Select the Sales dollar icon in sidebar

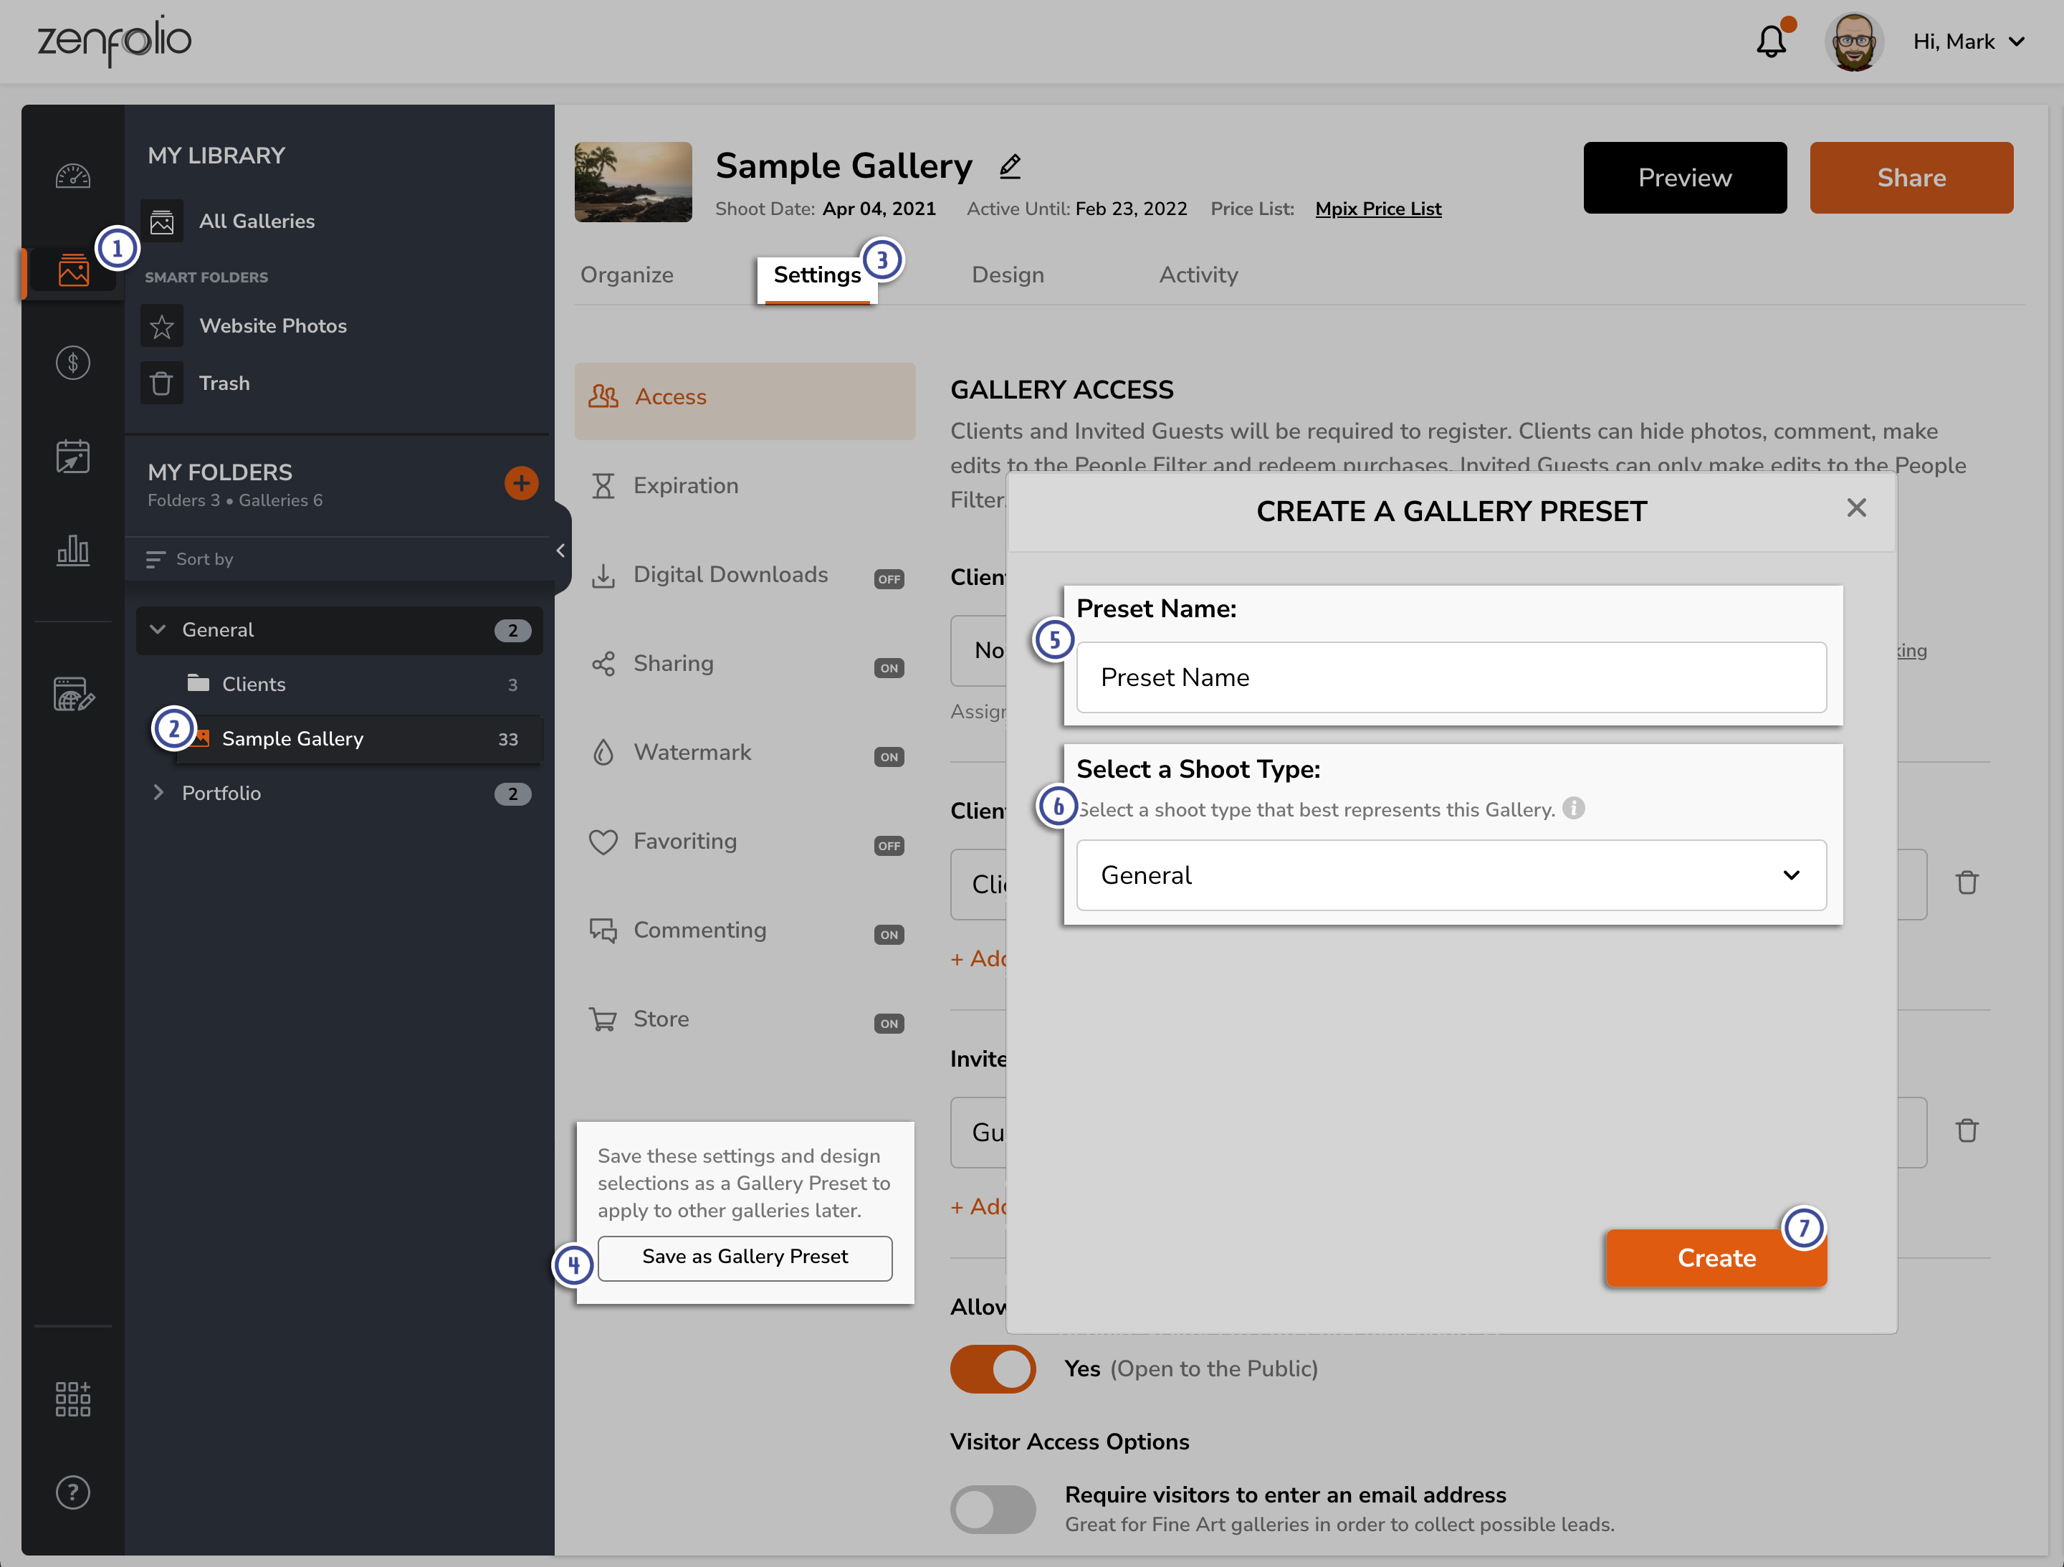click(x=73, y=363)
